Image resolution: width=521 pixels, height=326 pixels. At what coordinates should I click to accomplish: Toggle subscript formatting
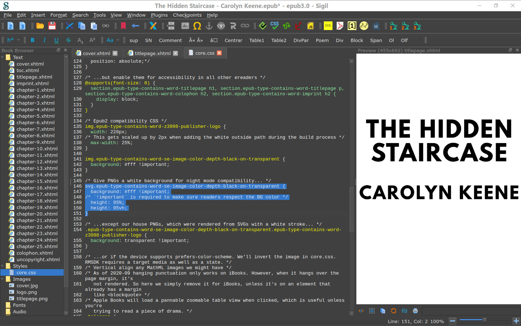pos(80,40)
